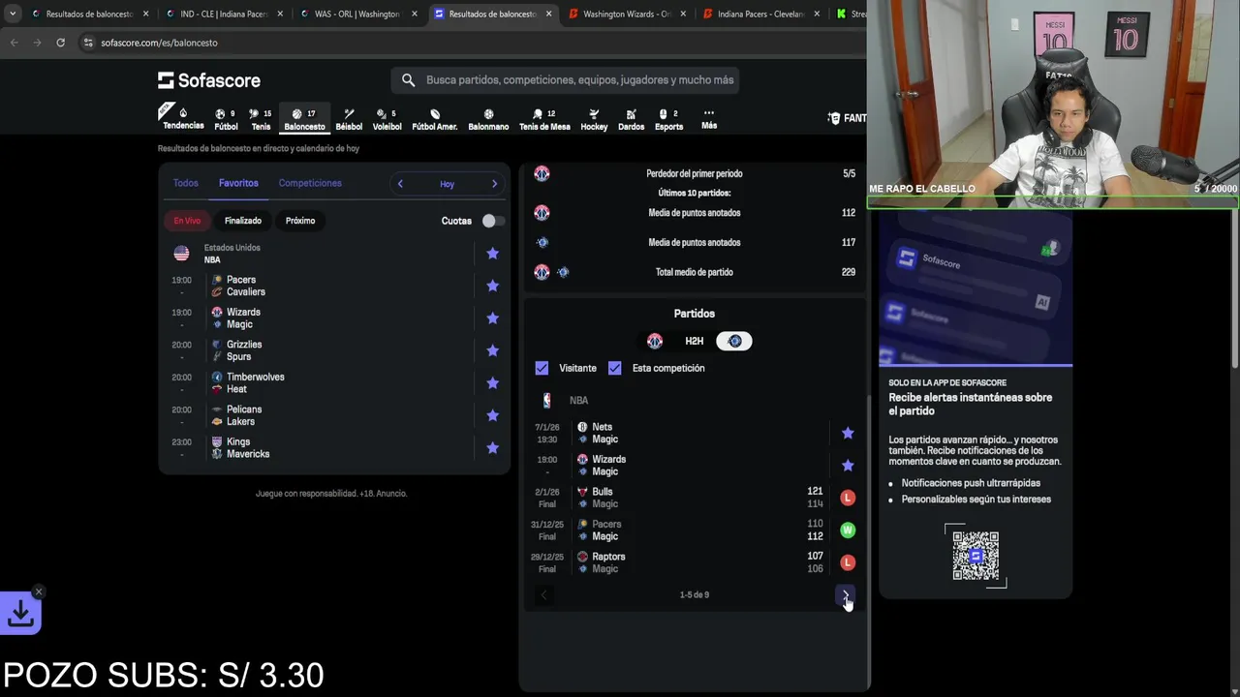Unfavorite the Grizzlies vs Spurs star
Viewport: 1240px width, 697px height.
[x=492, y=350]
